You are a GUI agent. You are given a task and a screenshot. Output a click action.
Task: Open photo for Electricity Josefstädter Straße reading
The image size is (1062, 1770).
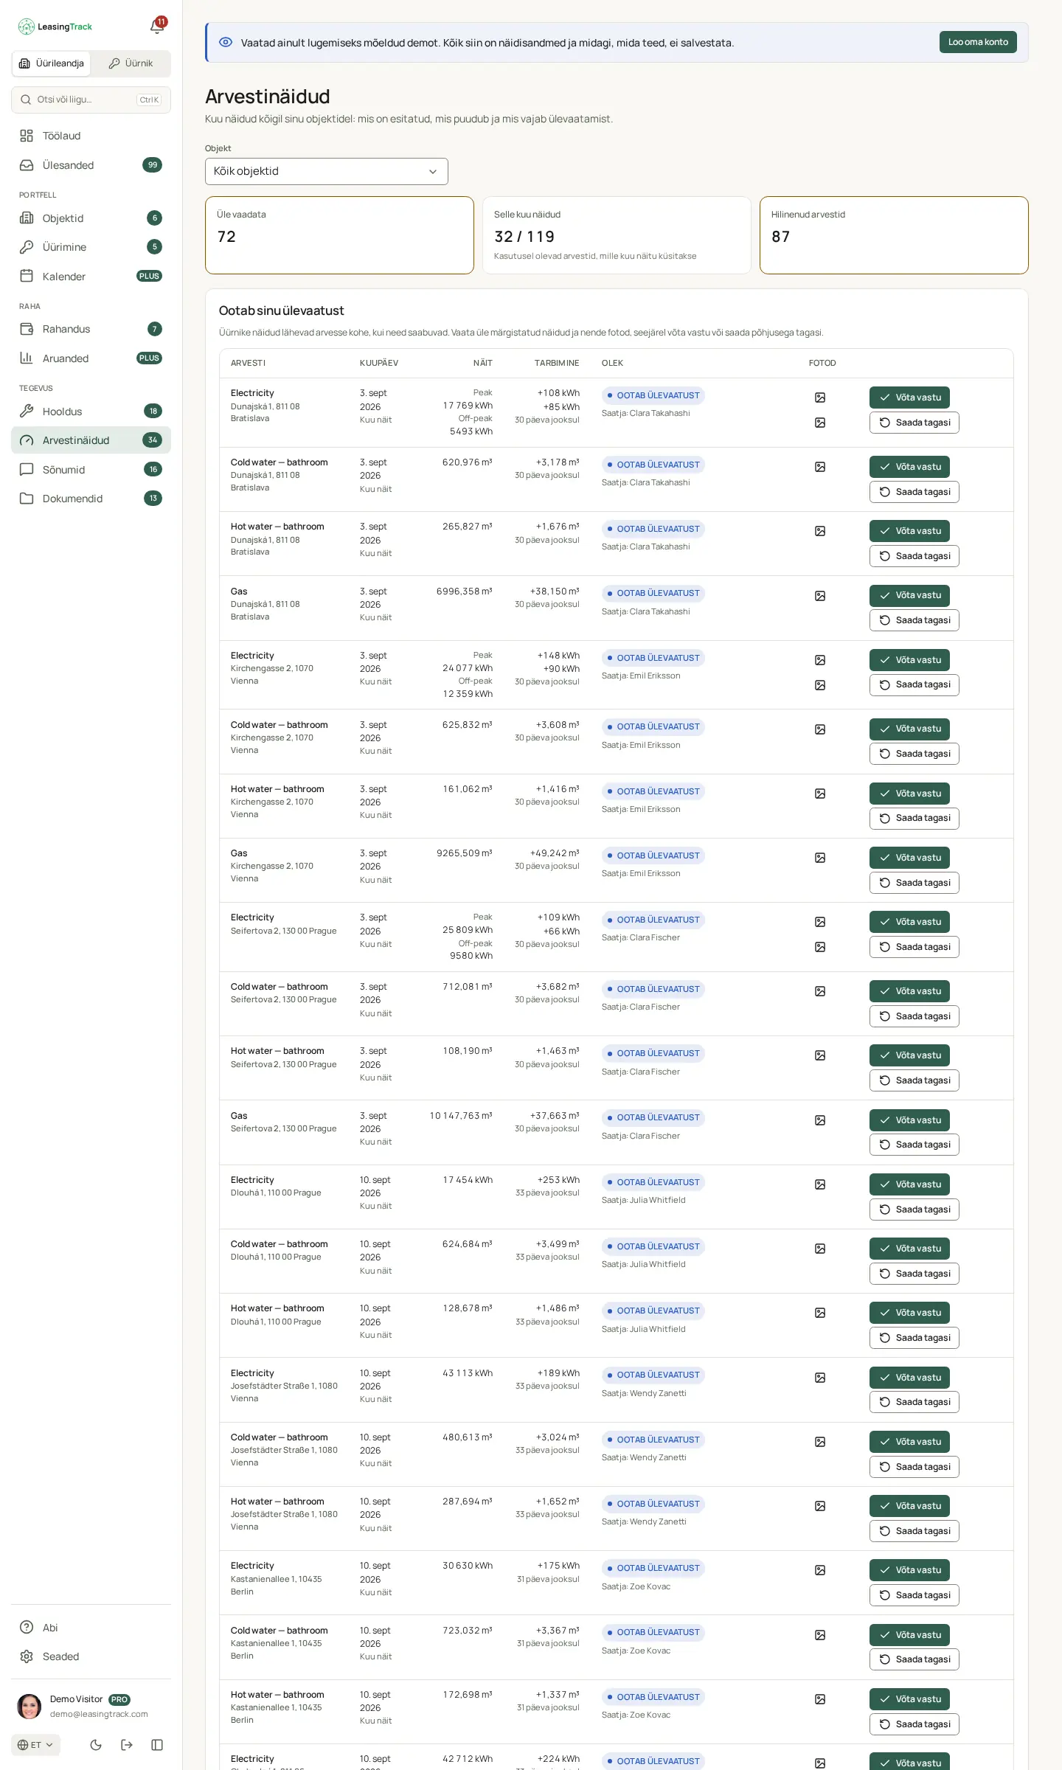[x=820, y=1378]
